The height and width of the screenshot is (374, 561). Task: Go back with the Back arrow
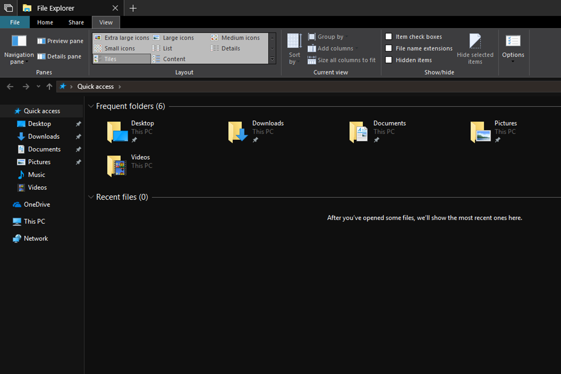10,87
